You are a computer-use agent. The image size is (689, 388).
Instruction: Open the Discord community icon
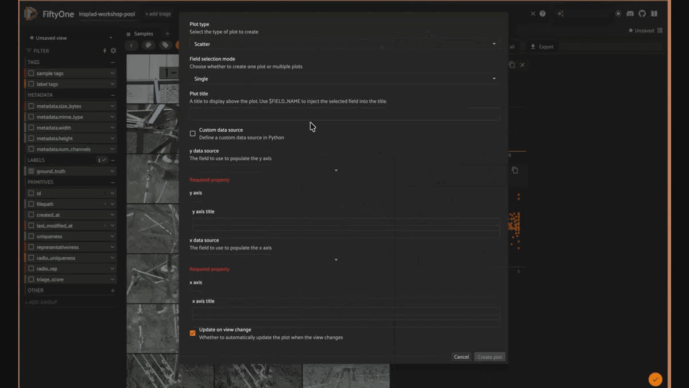tap(630, 14)
